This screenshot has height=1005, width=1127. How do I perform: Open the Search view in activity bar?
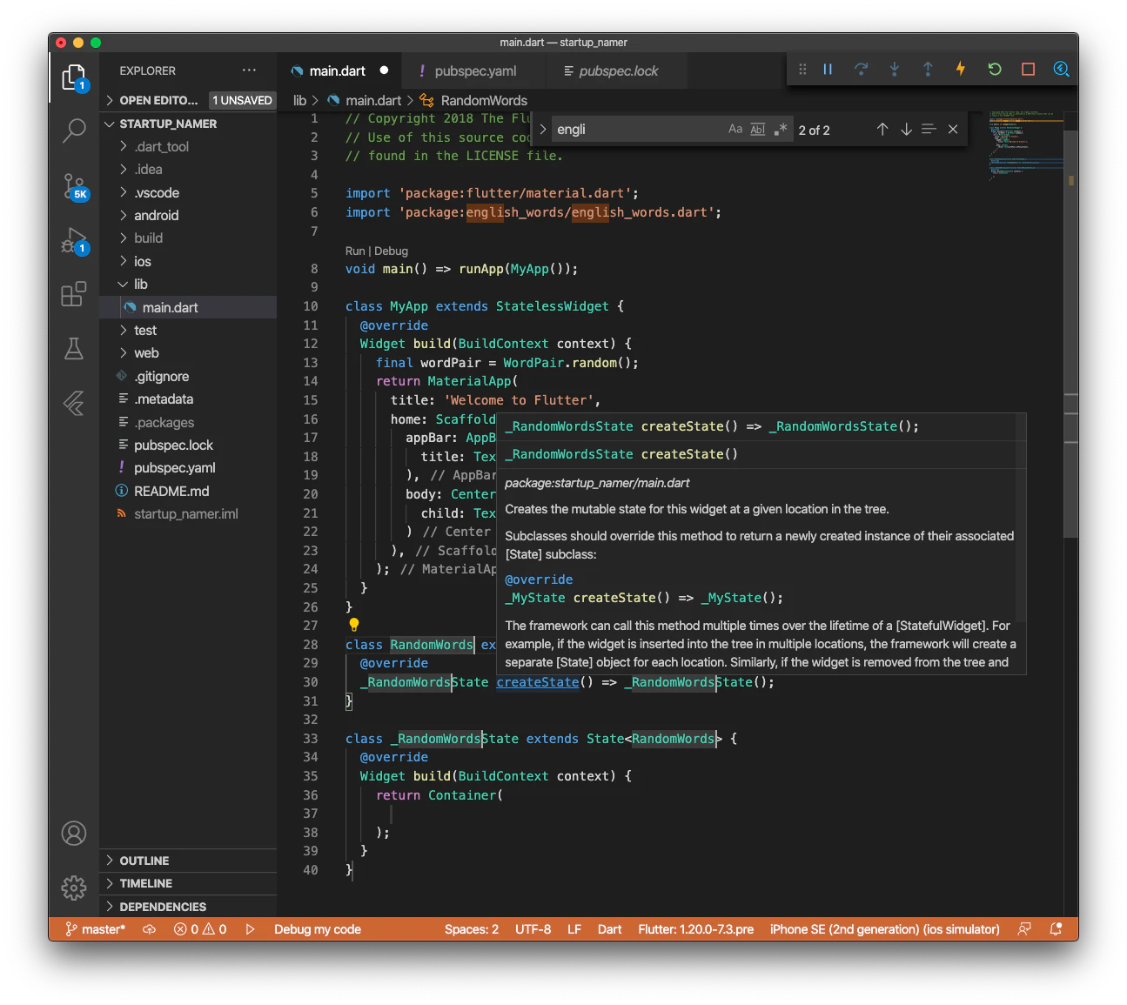(x=74, y=131)
